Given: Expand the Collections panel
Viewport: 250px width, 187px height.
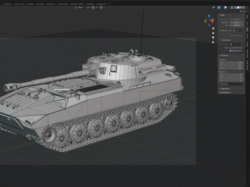Looking at the screenshot, I should point(224,89).
